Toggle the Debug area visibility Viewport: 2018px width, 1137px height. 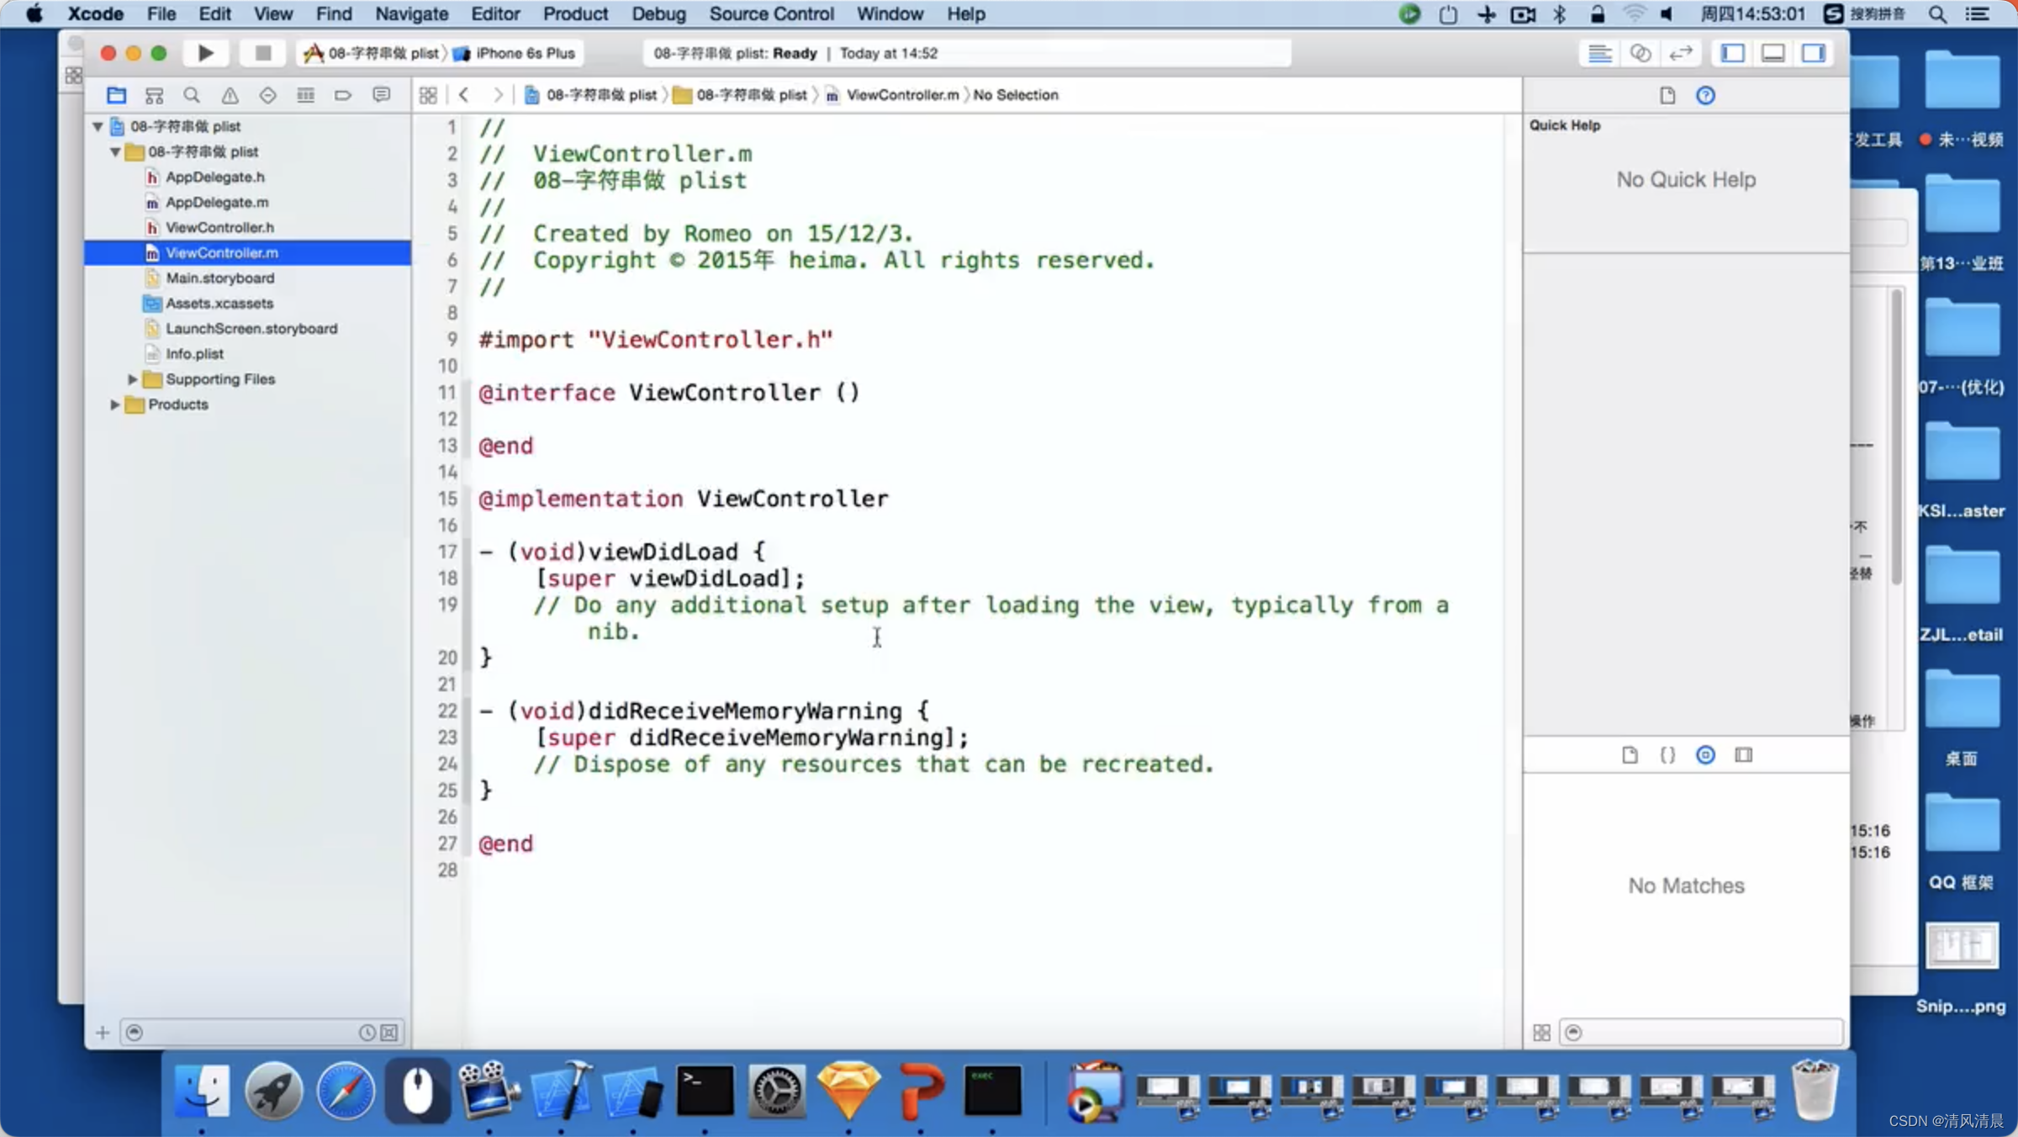pyautogui.click(x=1774, y=53)
